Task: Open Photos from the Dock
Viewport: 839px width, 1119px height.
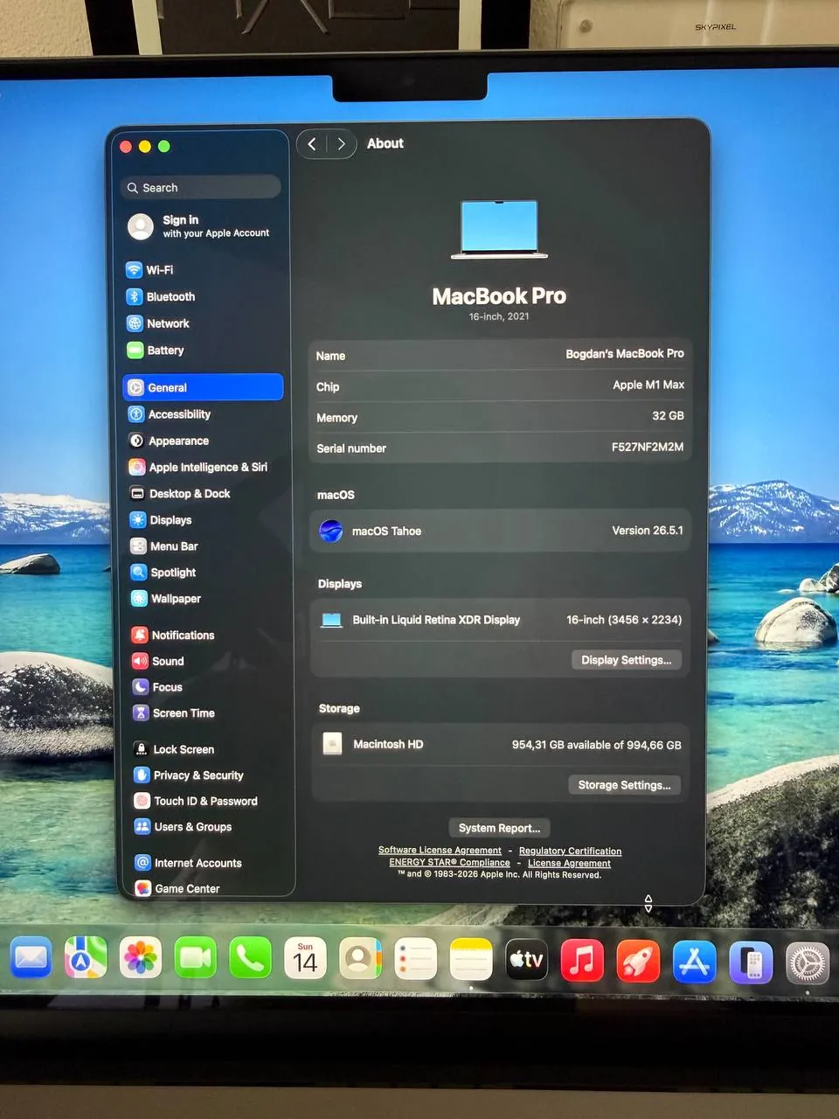Action: point(141,958)
